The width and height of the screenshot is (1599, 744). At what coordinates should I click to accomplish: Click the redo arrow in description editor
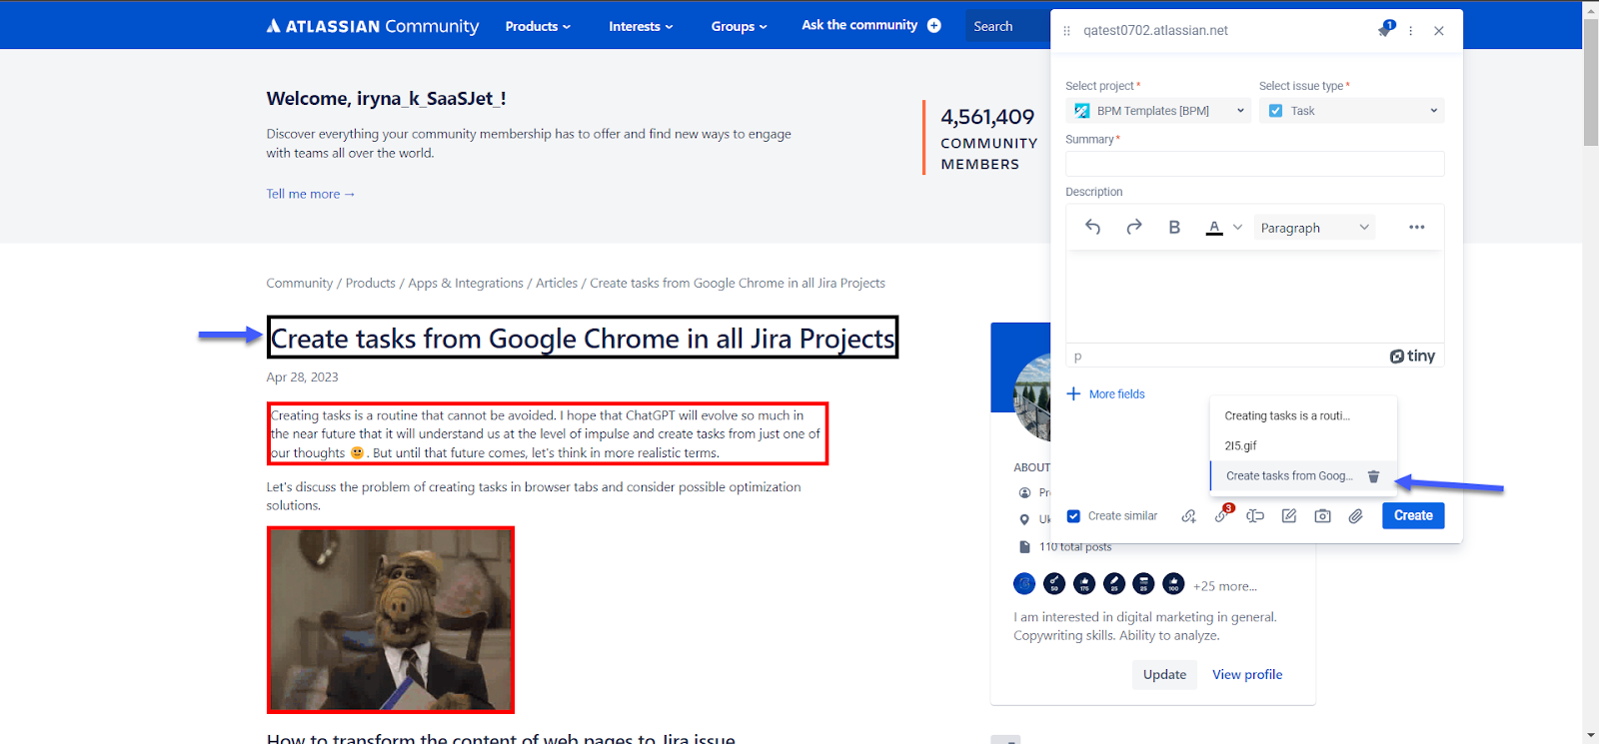[1134, 228]
